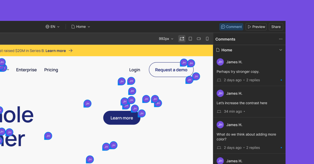Open the Home page selector dropdown
The image size is (314, 164).
pyautogui.click(x=81, y=27)
